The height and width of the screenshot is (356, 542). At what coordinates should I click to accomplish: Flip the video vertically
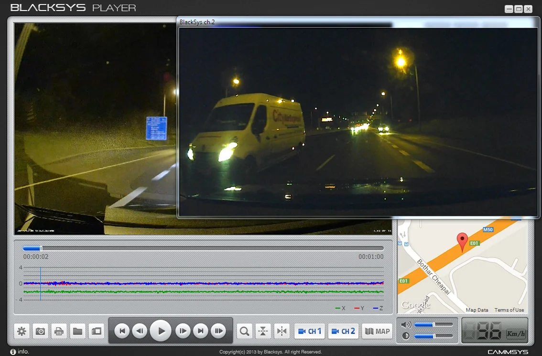point(263,332)
